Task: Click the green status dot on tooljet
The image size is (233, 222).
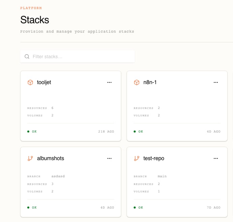Action: point(28,132)
